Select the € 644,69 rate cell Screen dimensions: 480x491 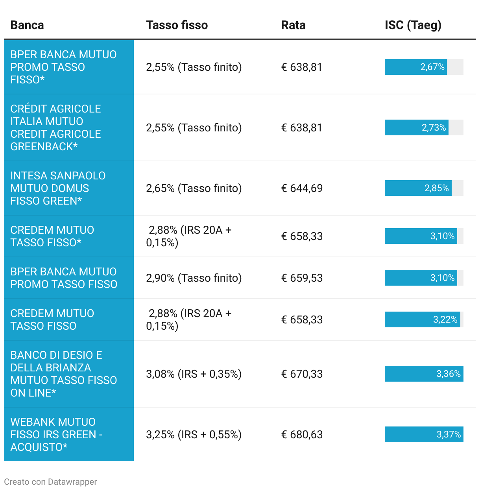coord(302,188)
